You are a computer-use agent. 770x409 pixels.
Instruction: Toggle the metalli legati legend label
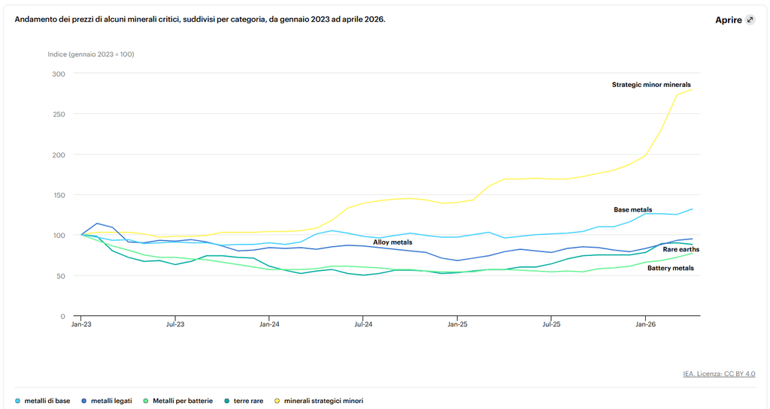111,401
